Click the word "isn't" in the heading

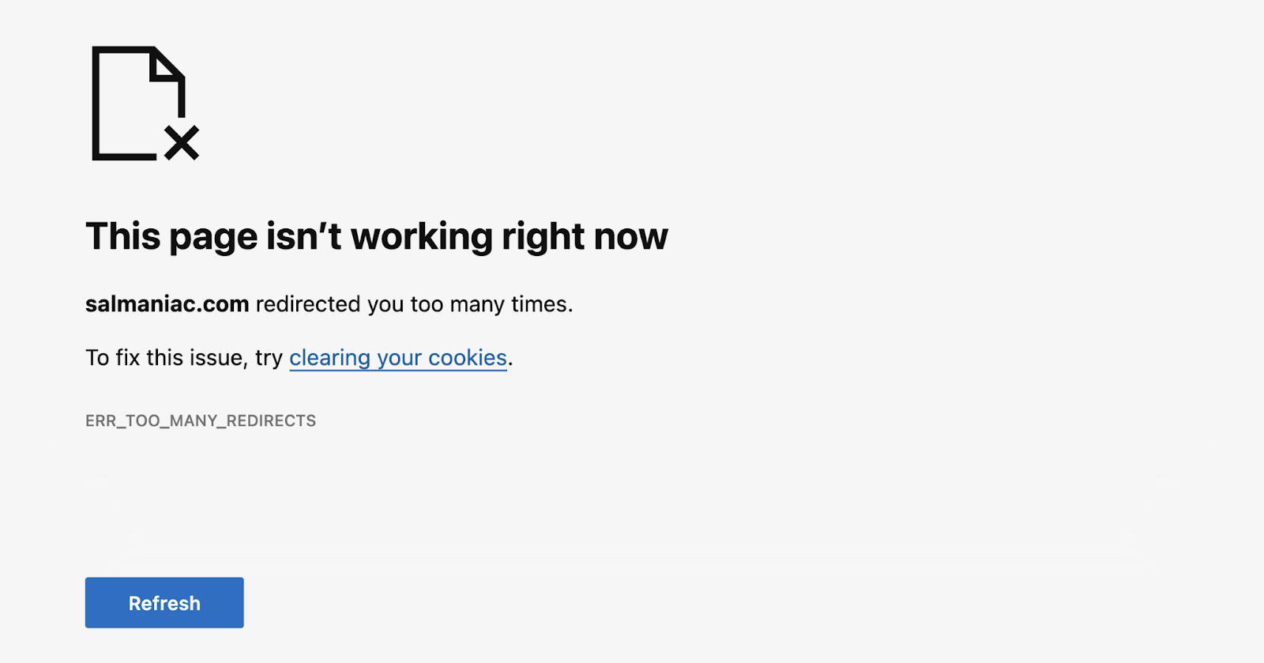click(304, 236)
